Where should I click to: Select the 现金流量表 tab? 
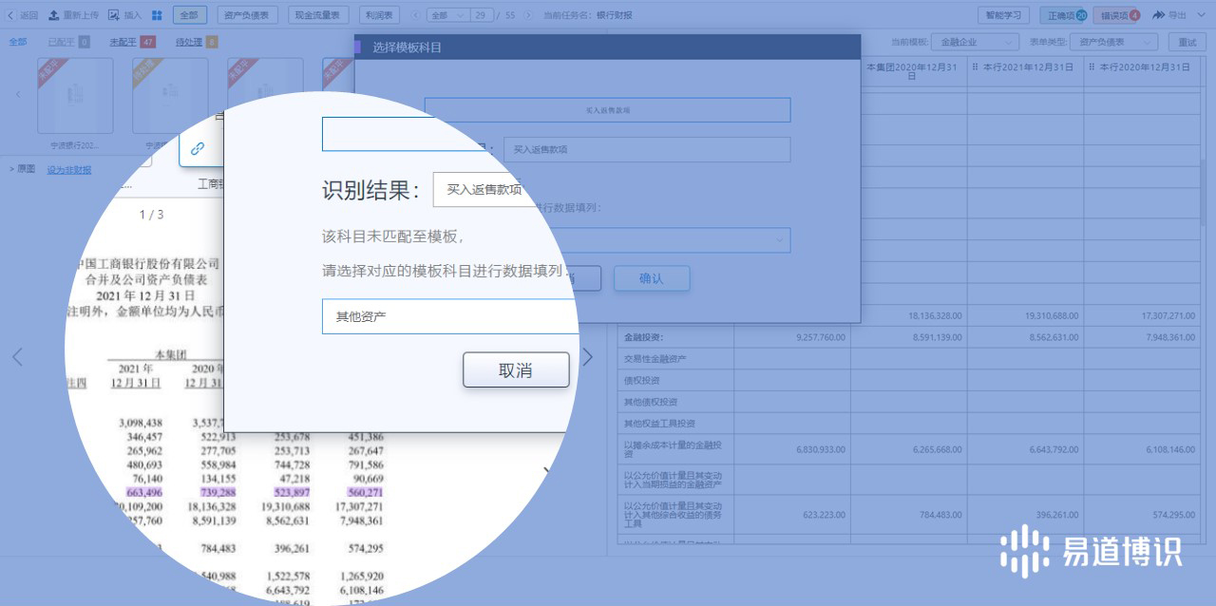pyautogui.click(x=316, y=15)
